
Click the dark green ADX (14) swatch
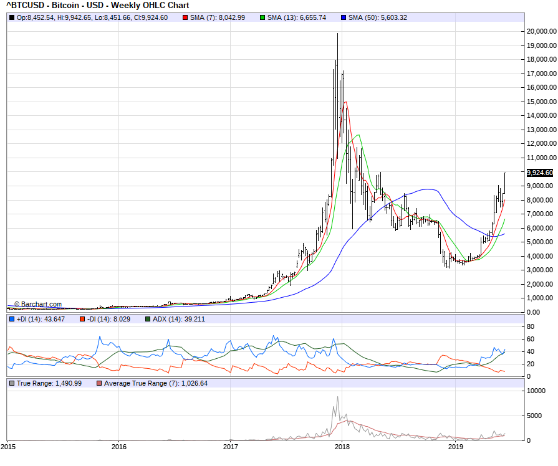[148, 319]
